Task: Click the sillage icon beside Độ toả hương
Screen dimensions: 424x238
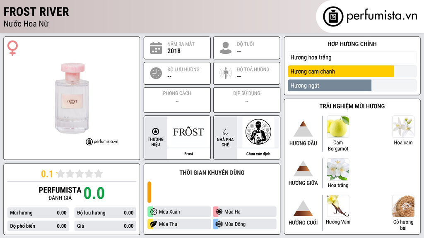Action: click(x=226, y=73)
